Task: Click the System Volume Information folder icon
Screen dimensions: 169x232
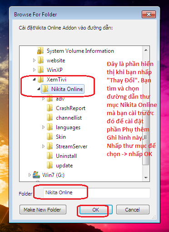Action: point(40,50)
